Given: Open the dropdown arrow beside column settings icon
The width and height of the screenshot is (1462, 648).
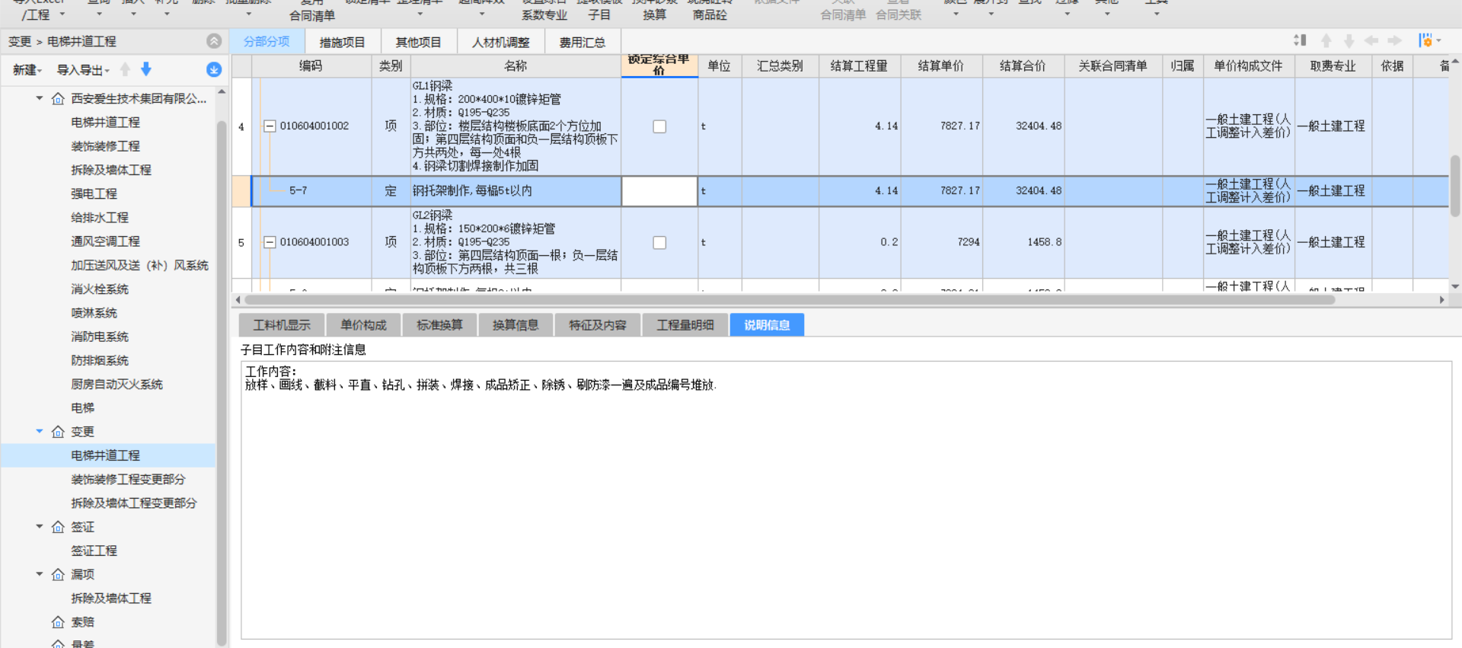Looking at the screenshot, I should coord(1438,40).
